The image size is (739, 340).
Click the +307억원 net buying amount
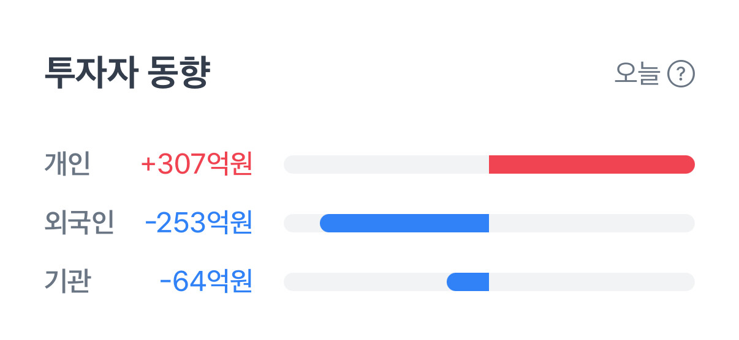(x=197, y=164)
